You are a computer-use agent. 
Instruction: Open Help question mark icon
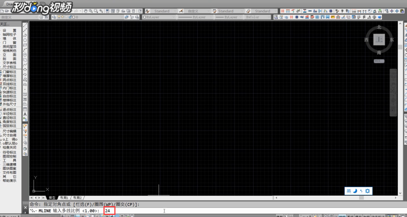[x=140, y=11]
